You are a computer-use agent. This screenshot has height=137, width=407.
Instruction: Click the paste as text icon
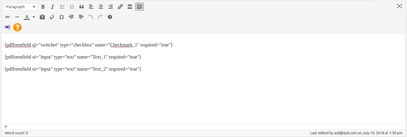[42, 17]
